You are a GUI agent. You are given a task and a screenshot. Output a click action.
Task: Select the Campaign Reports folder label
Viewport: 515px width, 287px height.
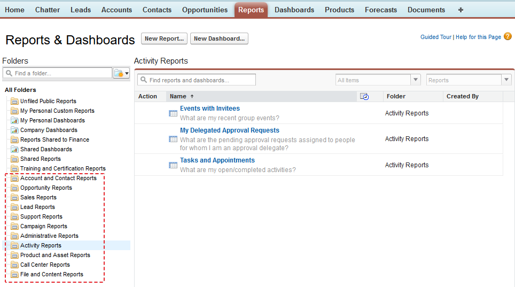click(x=44, y=226)
